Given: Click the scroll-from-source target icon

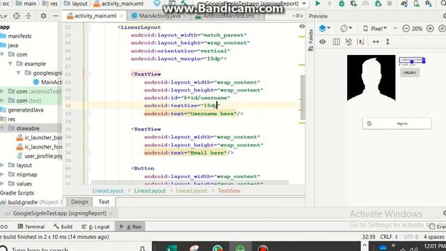Looking at the screenshot, I should (x=17, y=16).
